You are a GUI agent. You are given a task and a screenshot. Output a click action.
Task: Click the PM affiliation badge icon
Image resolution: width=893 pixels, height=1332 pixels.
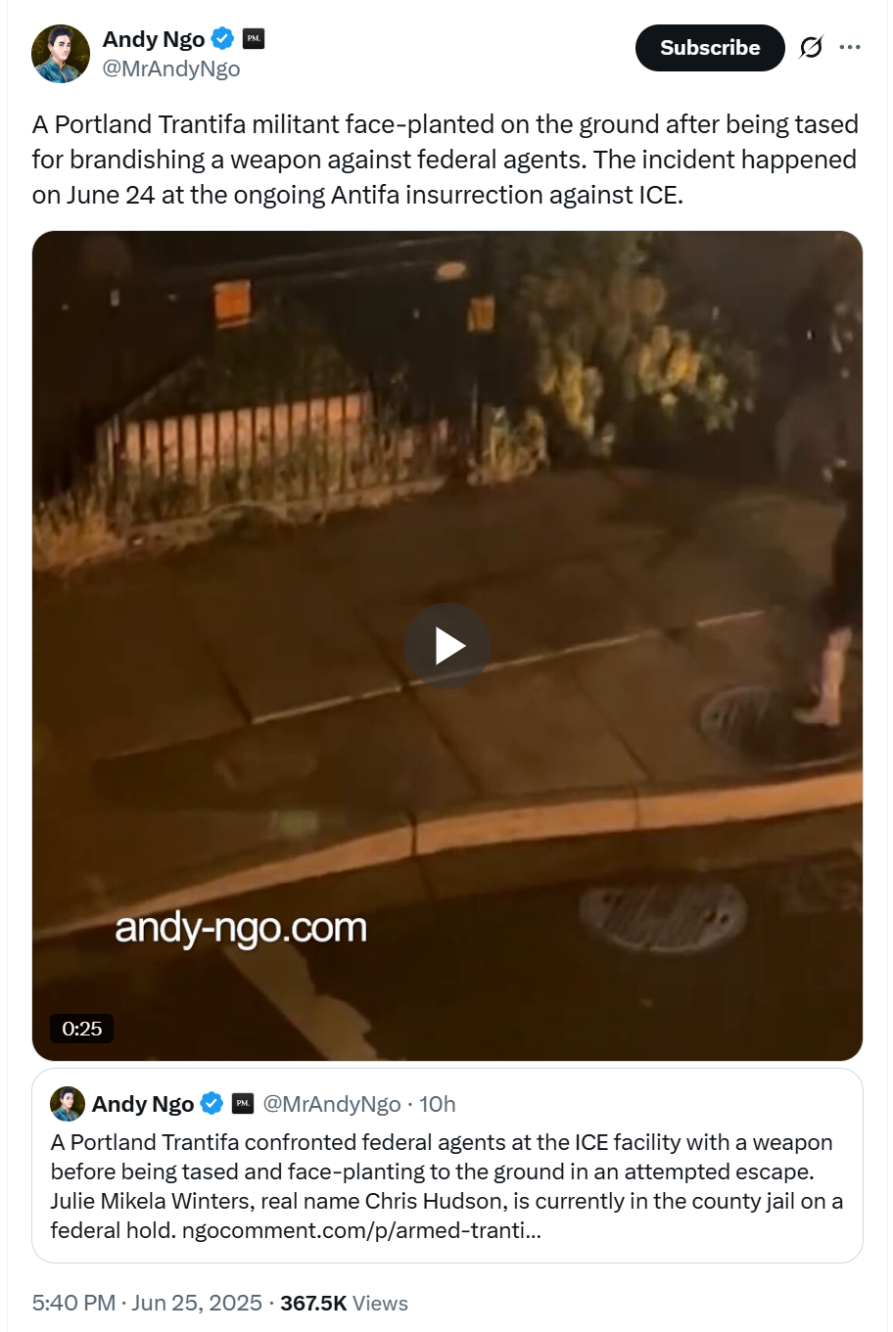(x=254, y=39)
